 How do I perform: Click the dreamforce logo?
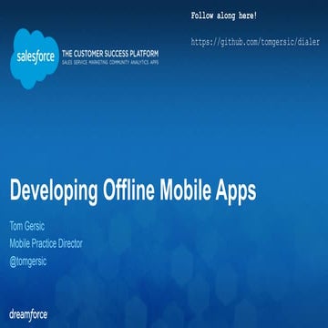click(28, 314)
